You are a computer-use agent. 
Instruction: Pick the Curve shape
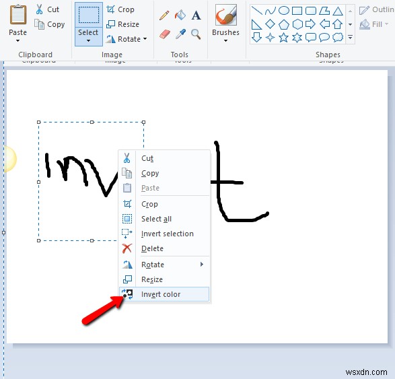tap(271, 11)
